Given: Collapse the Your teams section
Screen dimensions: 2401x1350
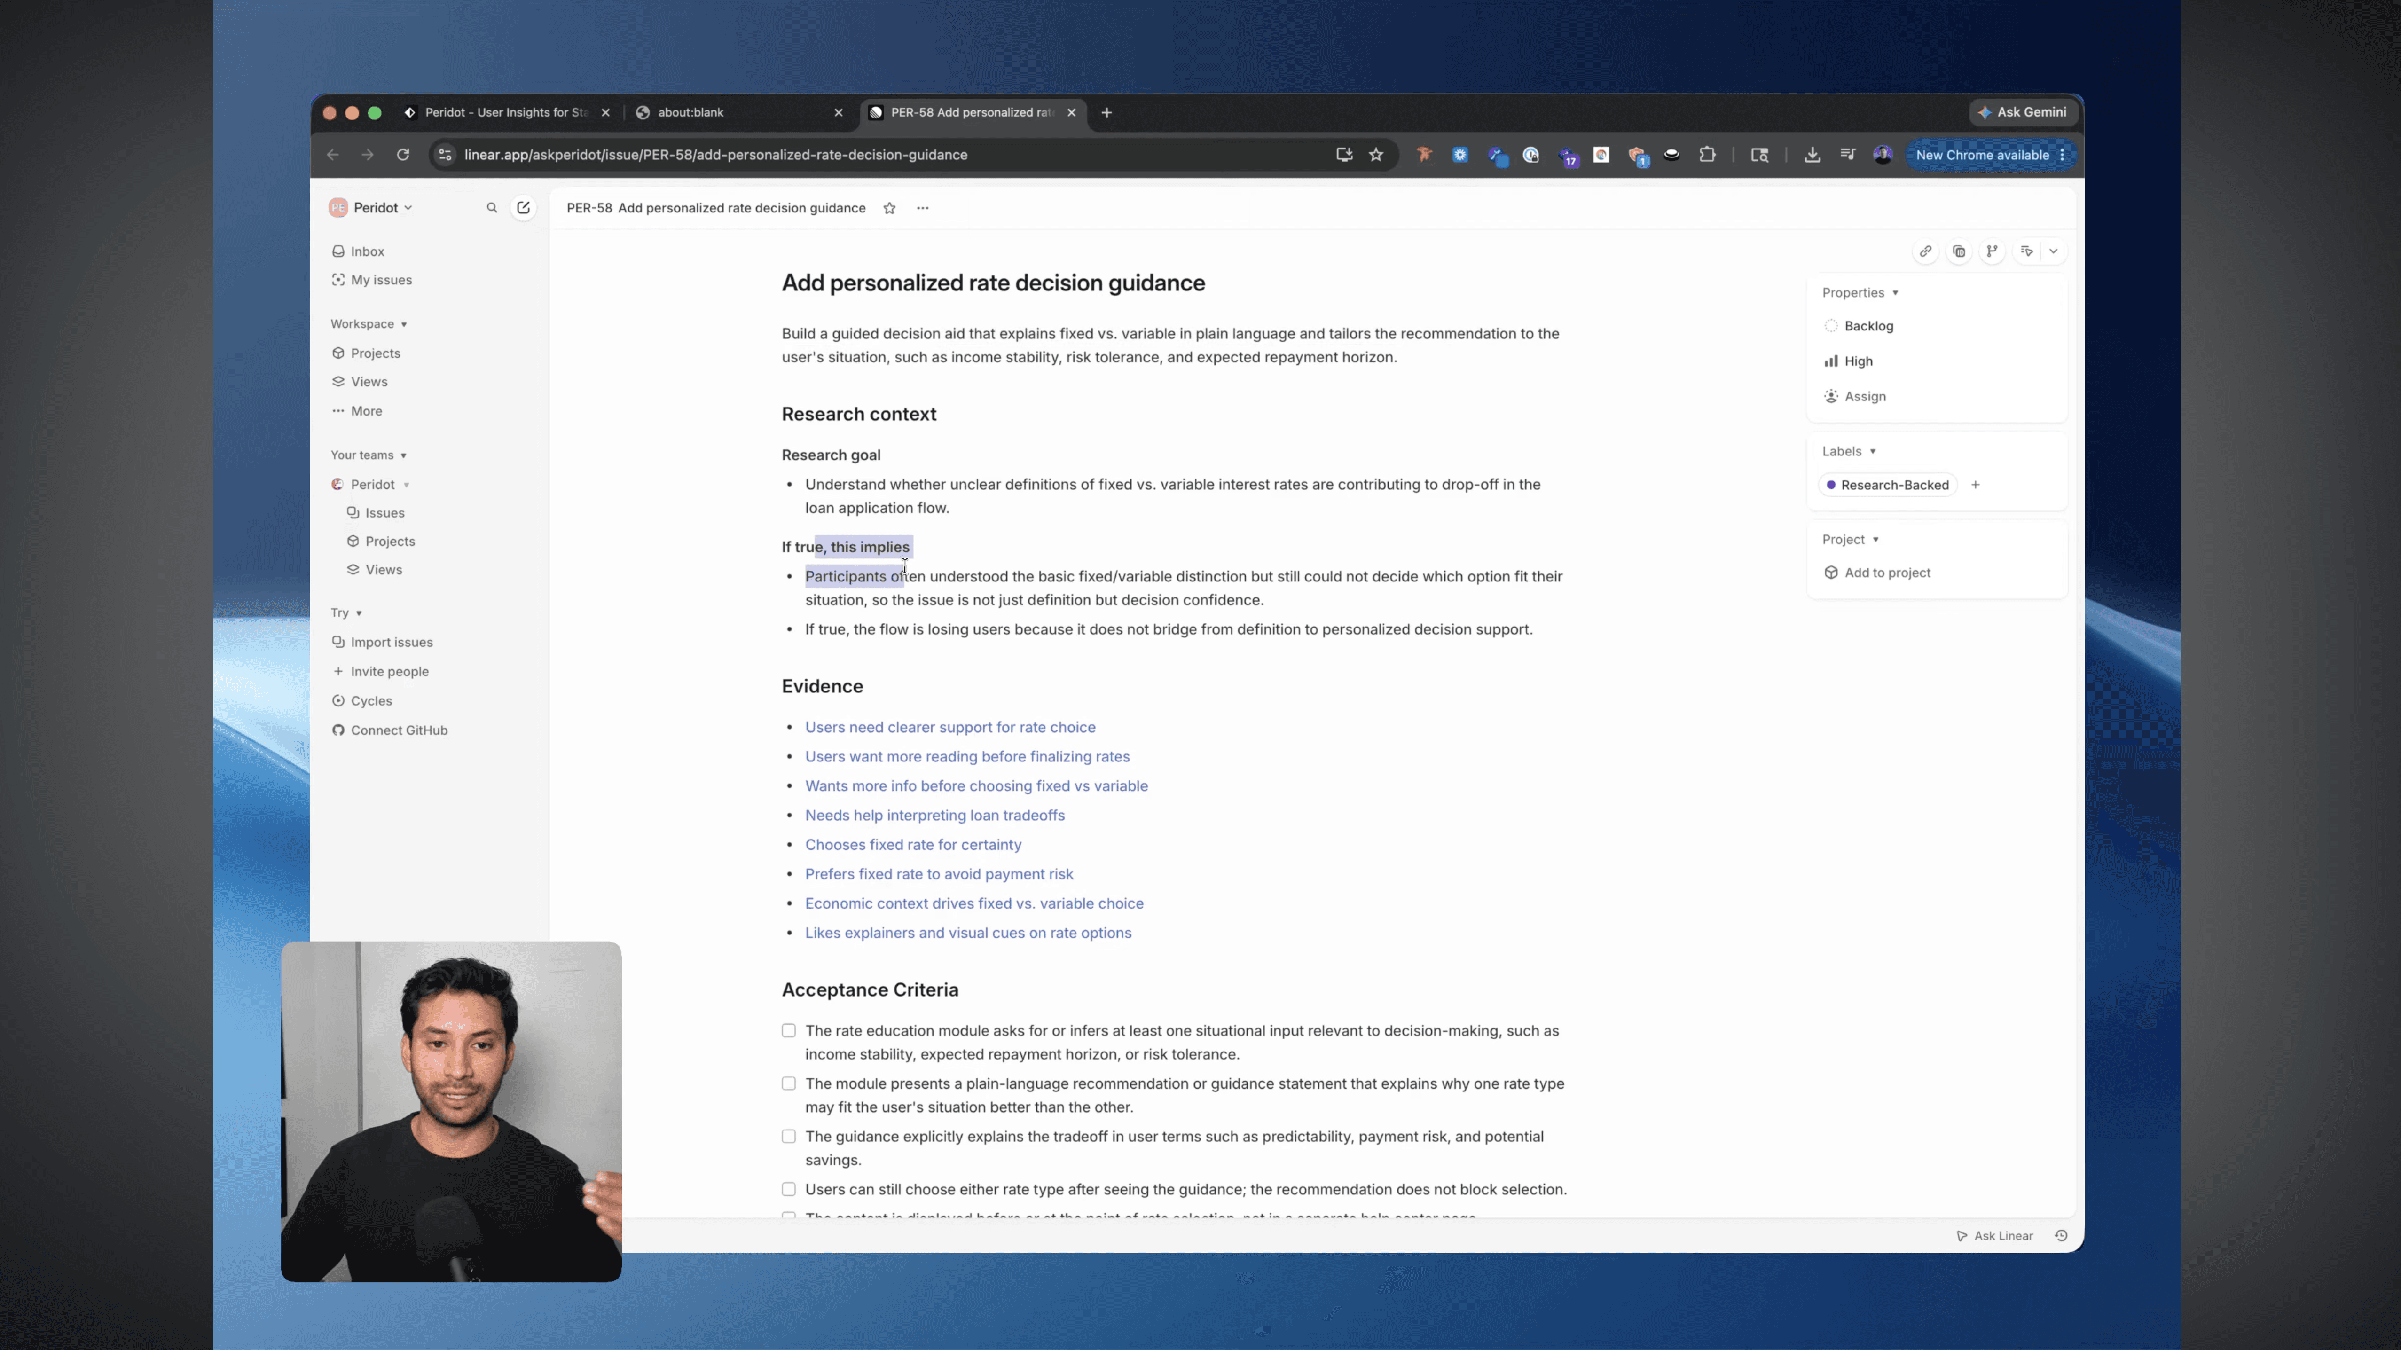Looking at the screenshot, I should pos(369,455).
